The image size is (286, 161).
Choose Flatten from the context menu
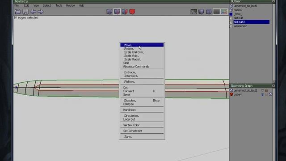click(x=142, y=82)
